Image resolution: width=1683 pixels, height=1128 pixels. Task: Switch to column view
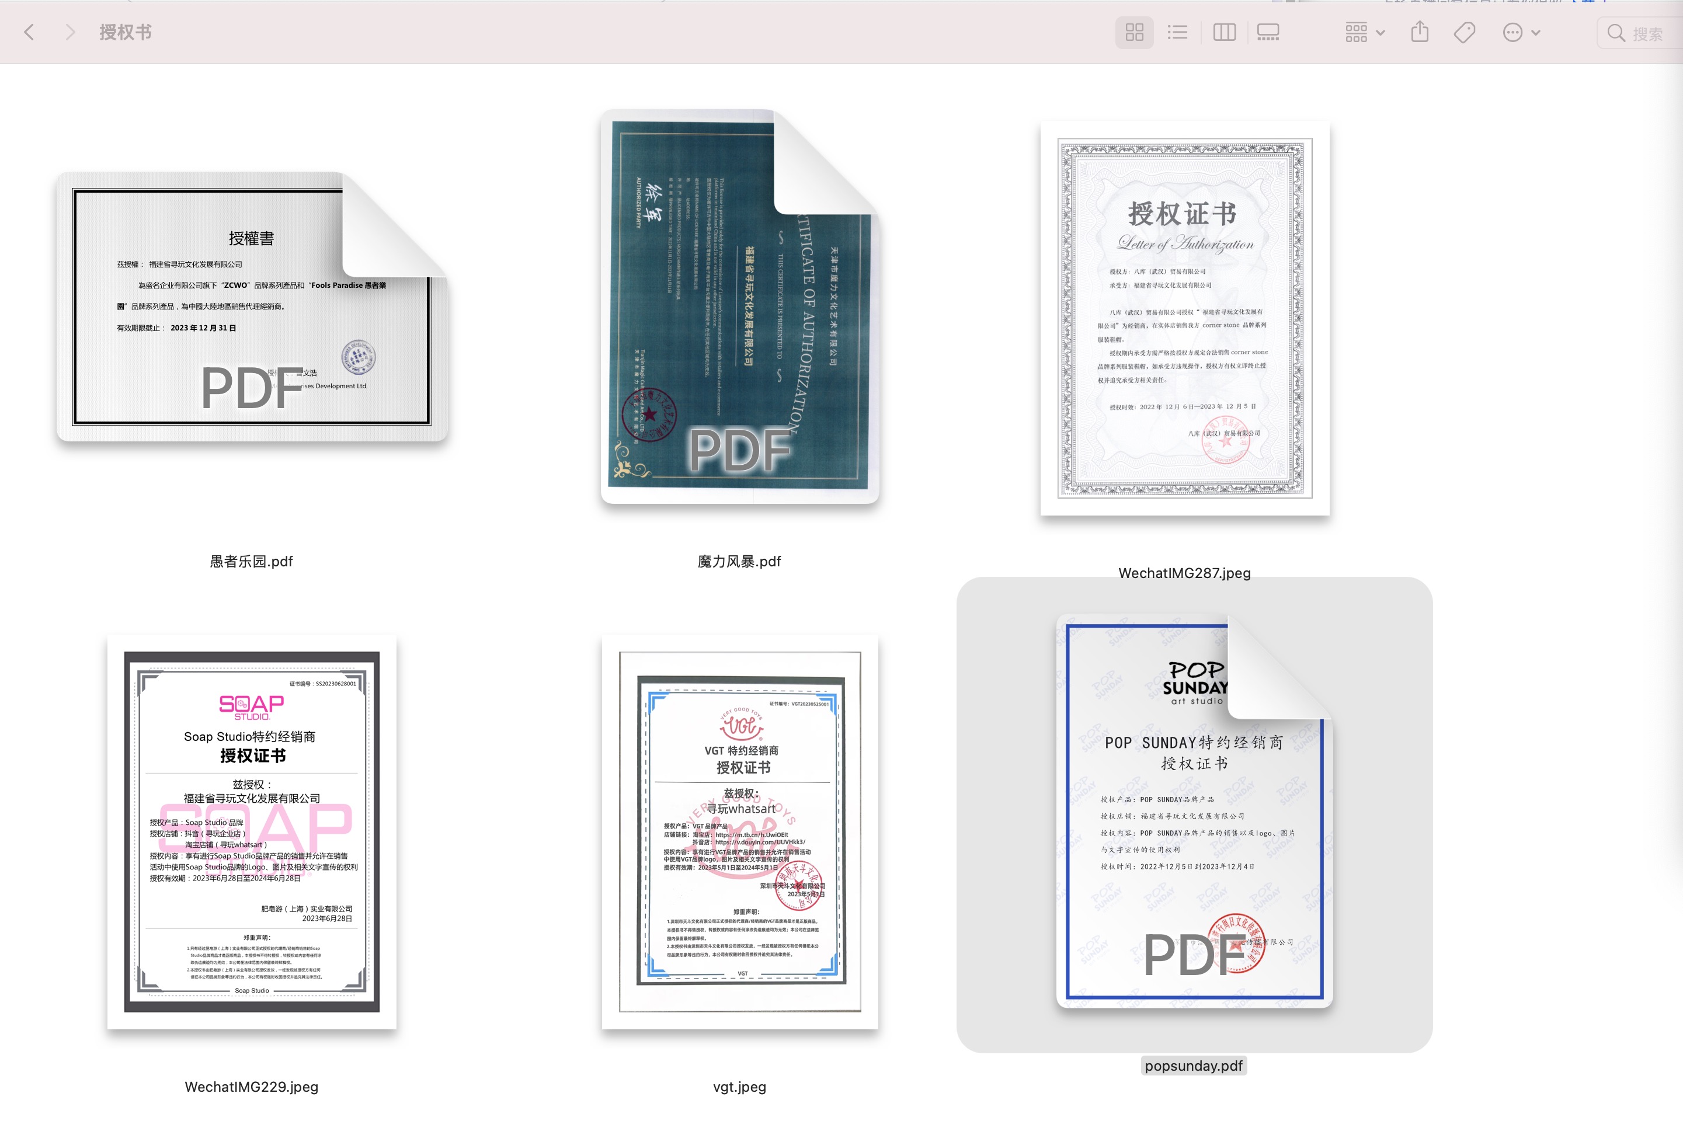[x=1224, y=32]
